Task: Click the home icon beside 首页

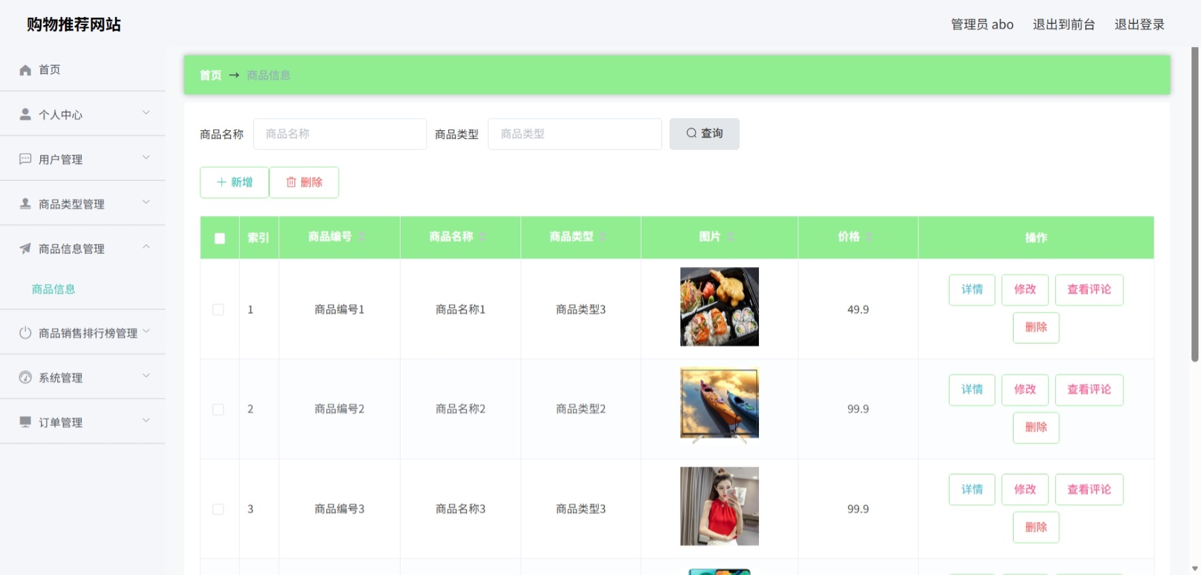Action: [25, 70]
